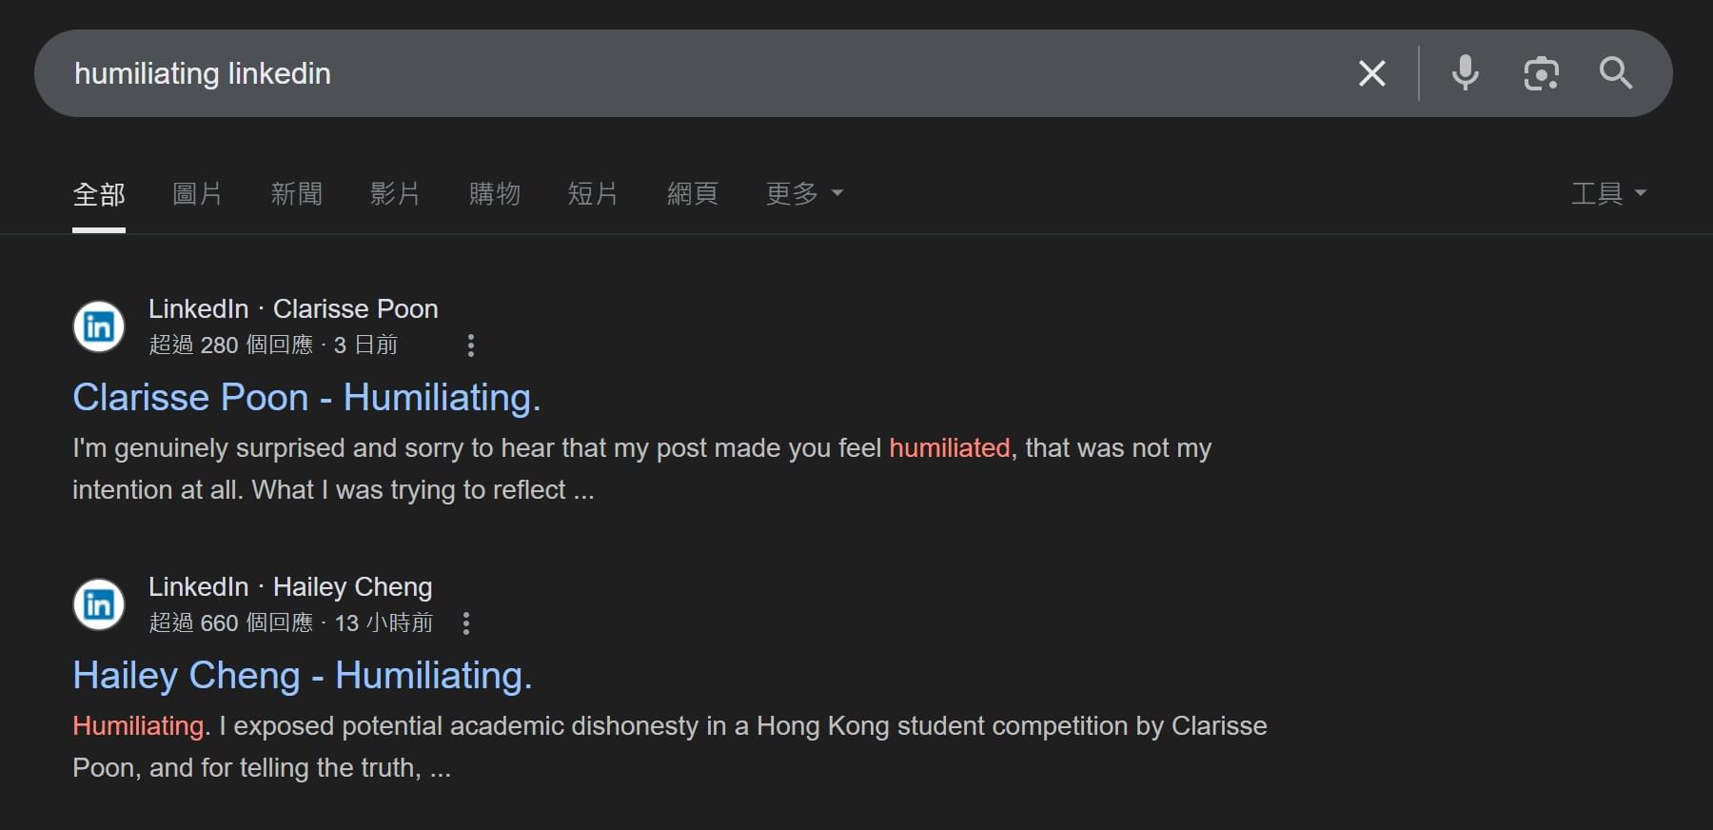Click the LinkedIn favicon beside Hailey Cheng
Viewport: 1713px width, 830px height.
click(x=99, y=604)
